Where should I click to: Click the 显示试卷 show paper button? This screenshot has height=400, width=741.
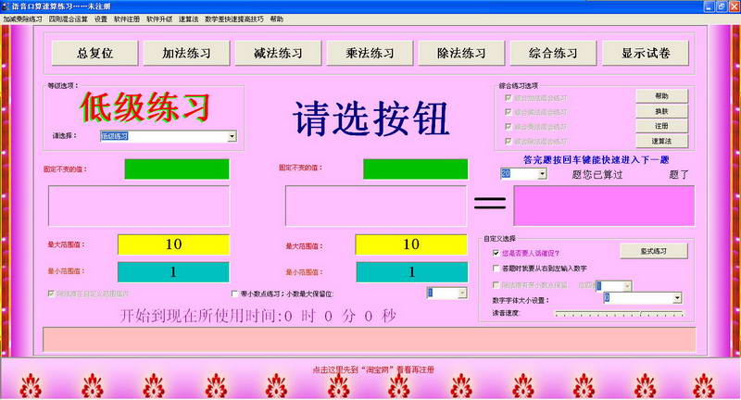[x=646, y=53]
